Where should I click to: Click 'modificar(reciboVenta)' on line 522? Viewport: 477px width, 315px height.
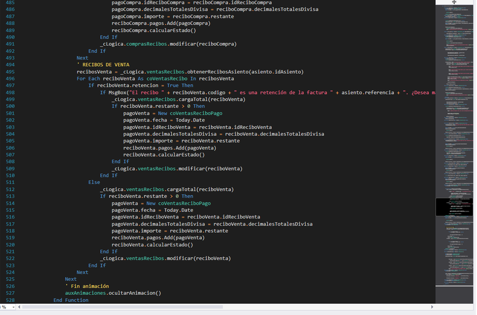click(199, 258)
